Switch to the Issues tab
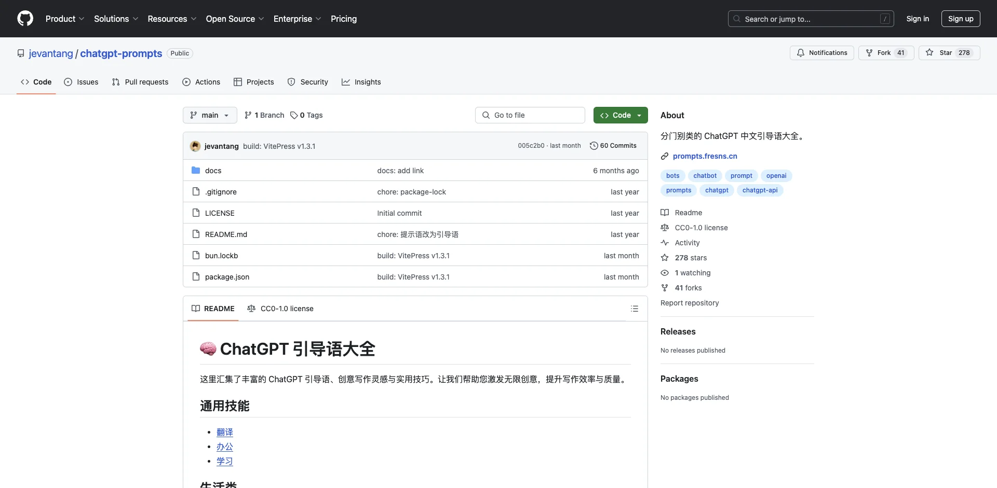The width and height of the screenshot is (997, 488). click(x=81, y=82)
